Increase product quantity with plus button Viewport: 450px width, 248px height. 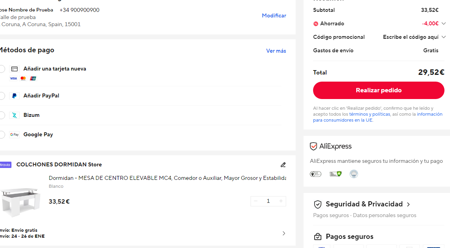point(281,201)
